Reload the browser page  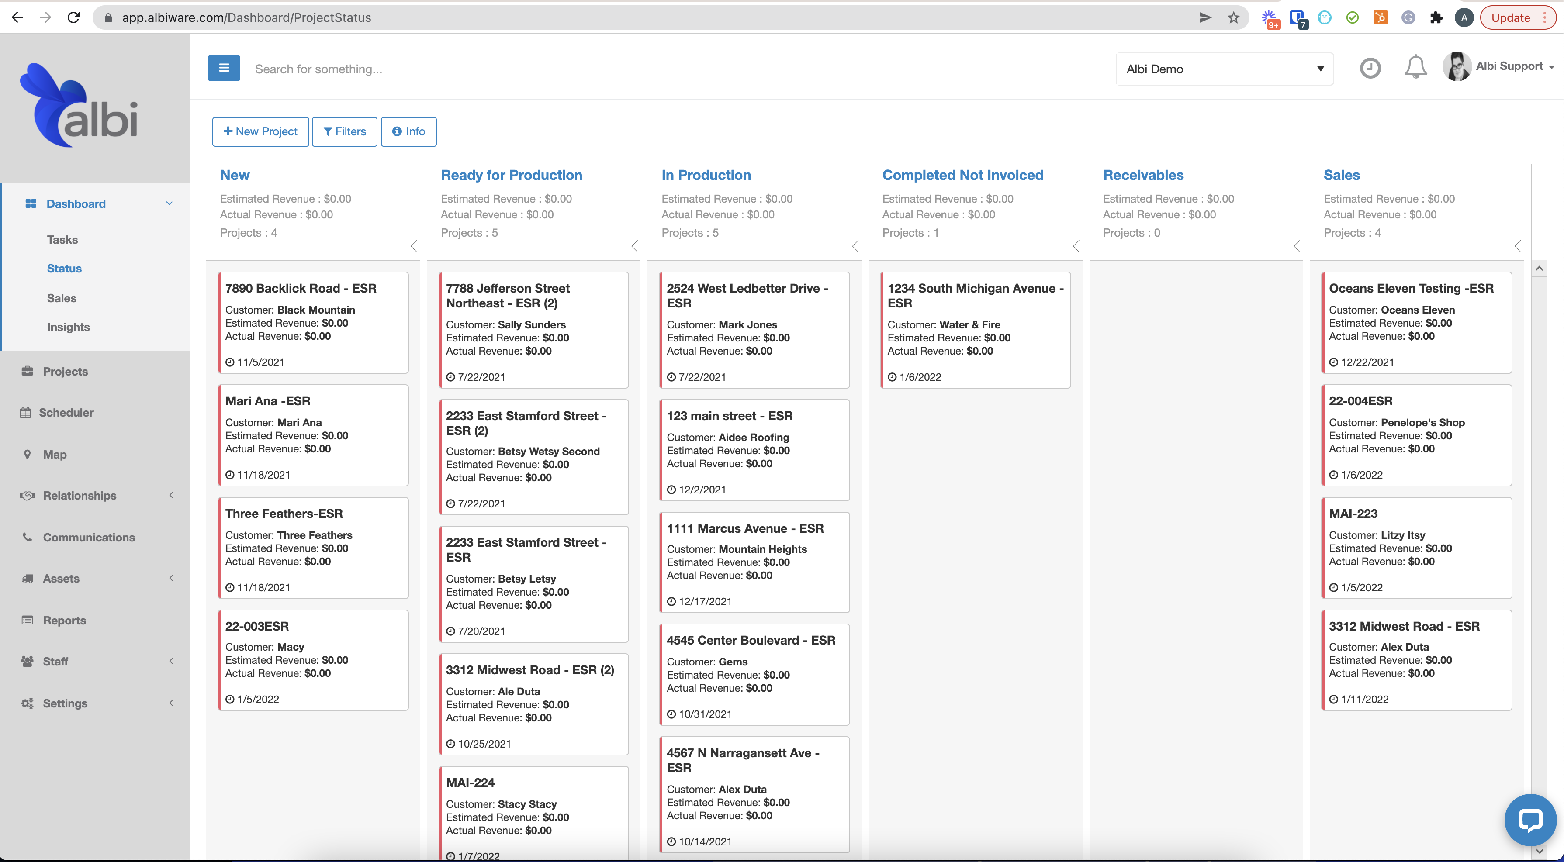tap(73, 17)
